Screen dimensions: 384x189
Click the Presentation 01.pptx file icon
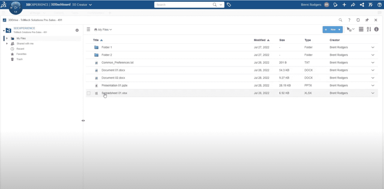[x=96, y=85]
